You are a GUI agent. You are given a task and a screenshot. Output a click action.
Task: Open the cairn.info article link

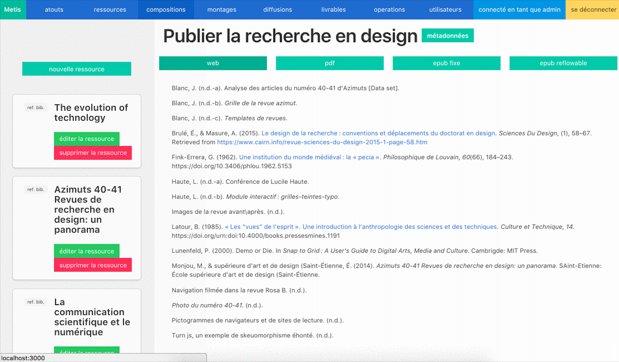322,142
